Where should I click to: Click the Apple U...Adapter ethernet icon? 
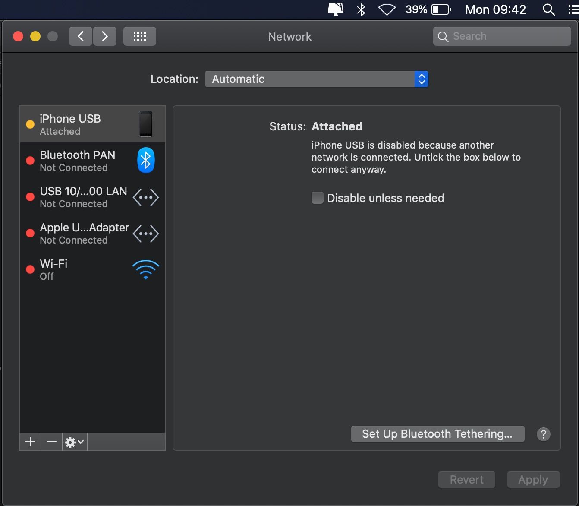[x=146, y=234]
